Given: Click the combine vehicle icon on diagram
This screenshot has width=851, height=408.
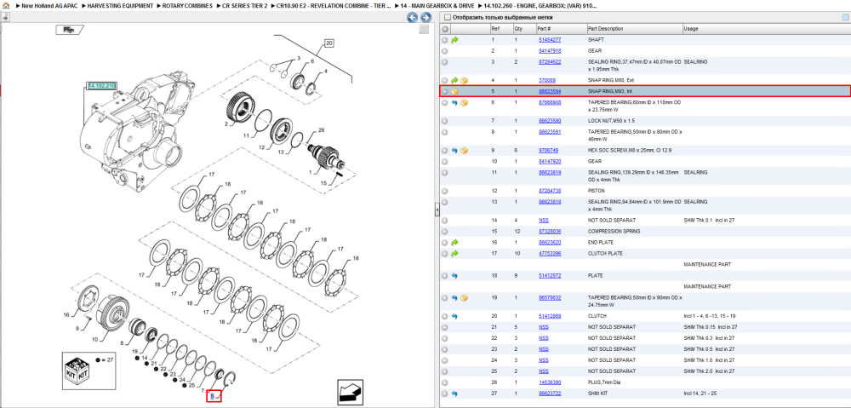Looking at the screenshot, I should coord(68,30).
